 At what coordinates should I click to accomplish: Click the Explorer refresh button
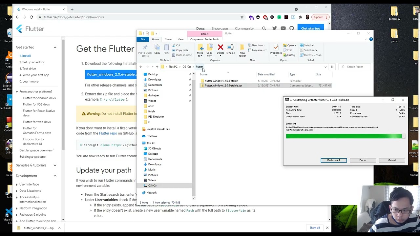(332, 67)
